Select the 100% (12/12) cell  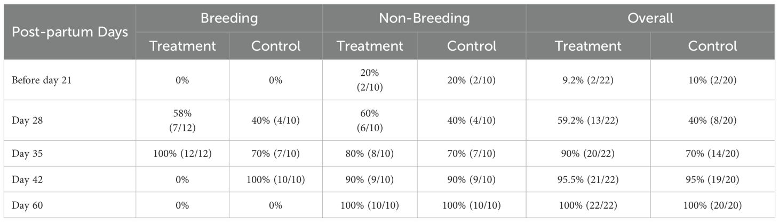182,154
